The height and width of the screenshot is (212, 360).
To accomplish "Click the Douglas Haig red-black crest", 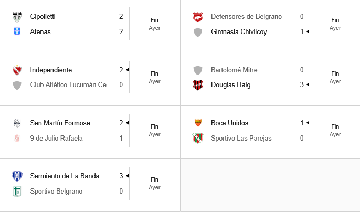I will tap(198, 85).
